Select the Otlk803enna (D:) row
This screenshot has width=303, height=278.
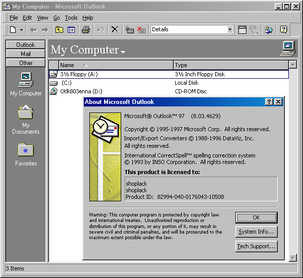[169, 91]
